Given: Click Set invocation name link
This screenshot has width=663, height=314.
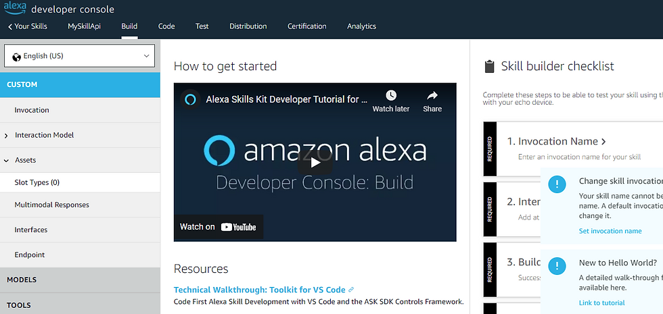Looking at the screenshot, I should point(610,231).
